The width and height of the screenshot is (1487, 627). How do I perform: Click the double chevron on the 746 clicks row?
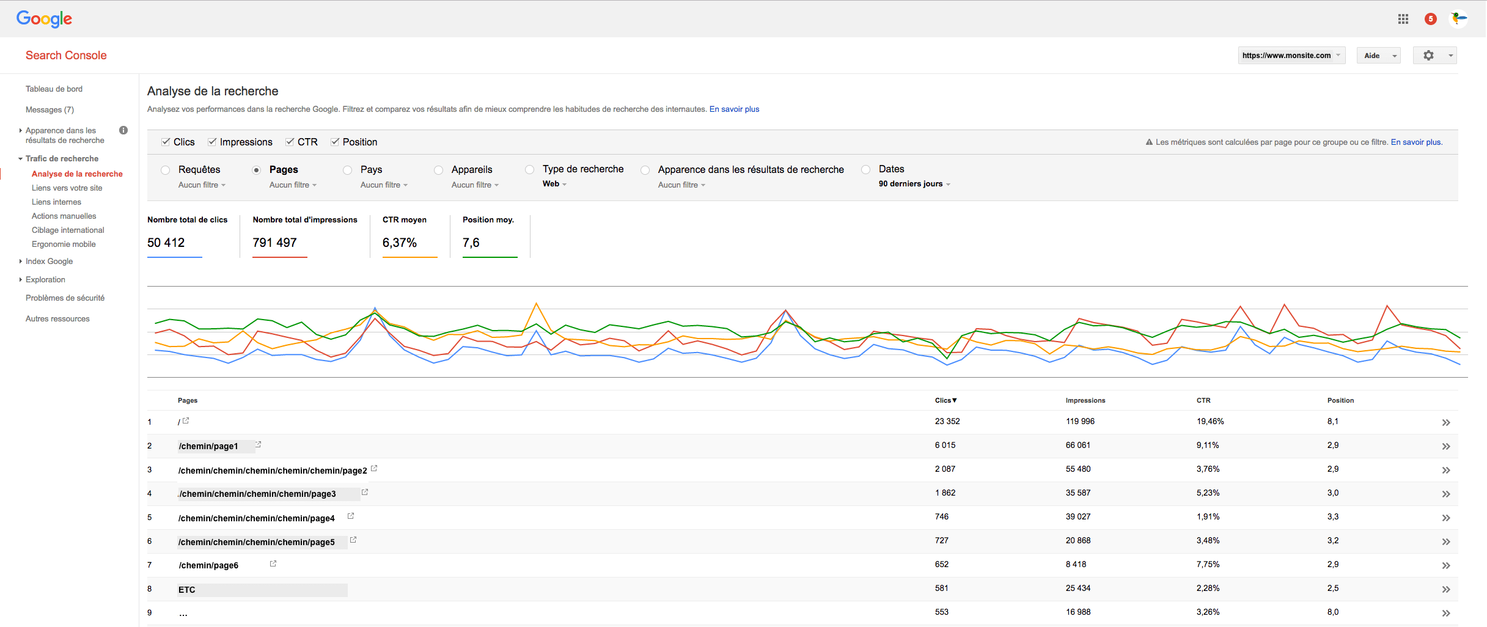click(x=1446, y=518)
